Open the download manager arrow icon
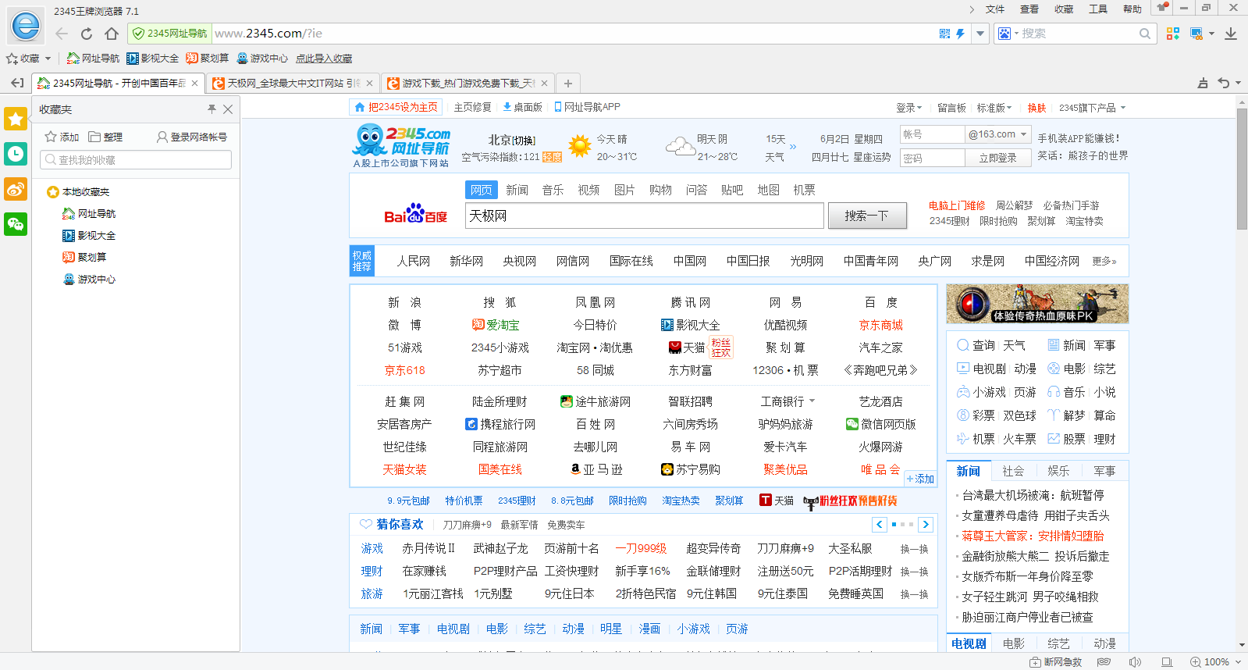This screenshot has width=1248, height=670. [x=1231, y=34]
